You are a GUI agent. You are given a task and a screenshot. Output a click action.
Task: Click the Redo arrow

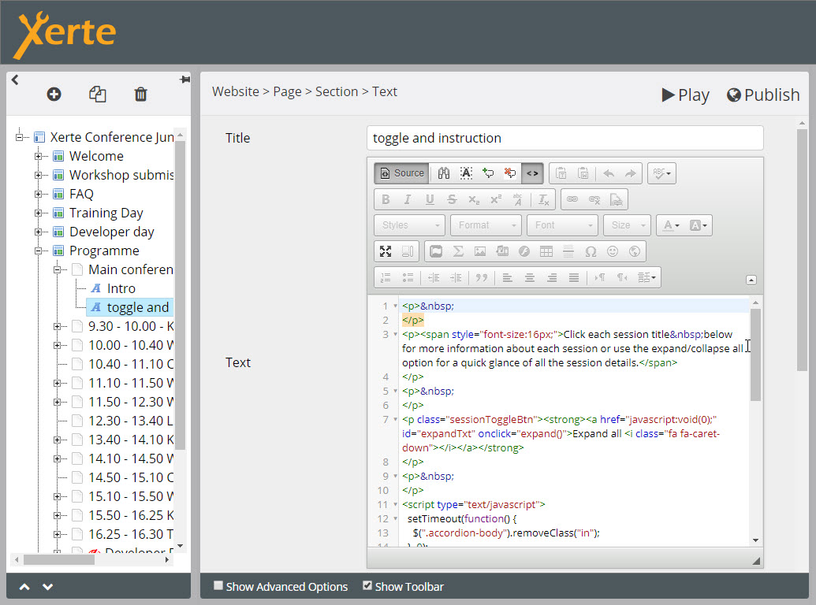pos(630,173)
